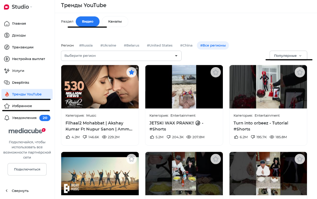Click the 185.8M views eye icon

pos(272,137)
